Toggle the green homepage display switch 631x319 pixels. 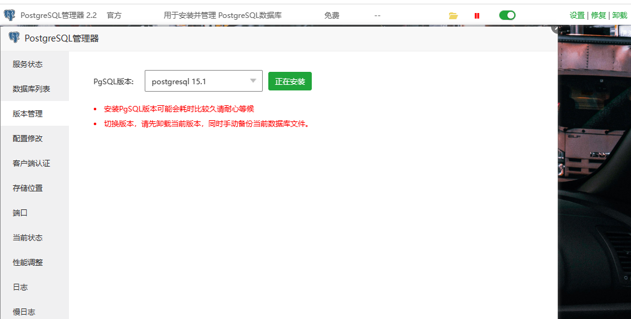507,15
